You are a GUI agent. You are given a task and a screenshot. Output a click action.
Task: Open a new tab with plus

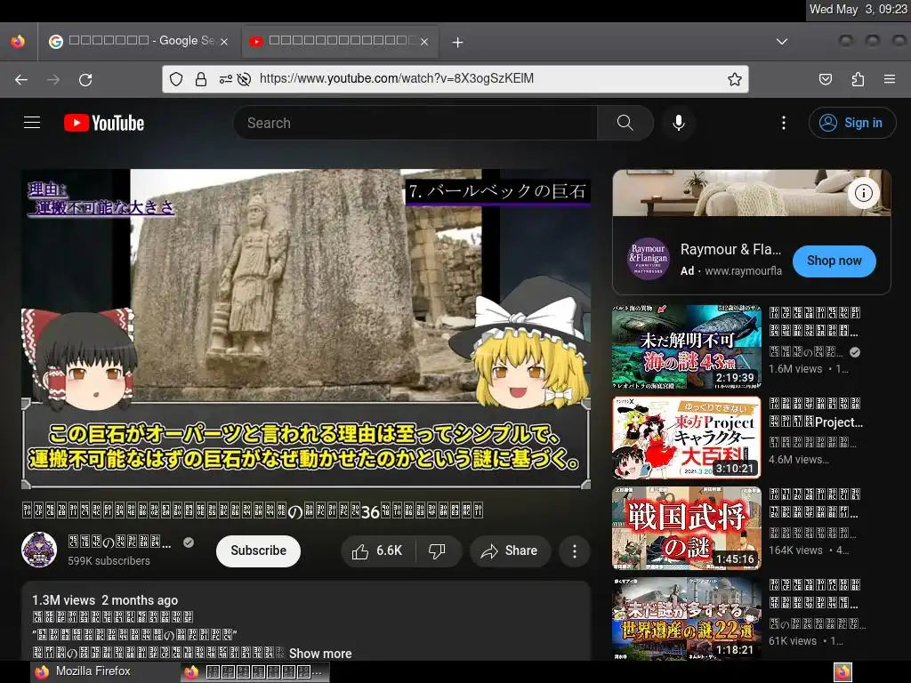458,42
